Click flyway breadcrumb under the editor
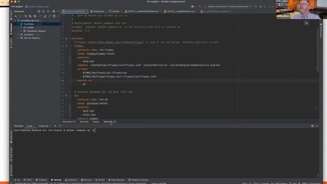Screen dimensions: 327x184 [96, 122]
